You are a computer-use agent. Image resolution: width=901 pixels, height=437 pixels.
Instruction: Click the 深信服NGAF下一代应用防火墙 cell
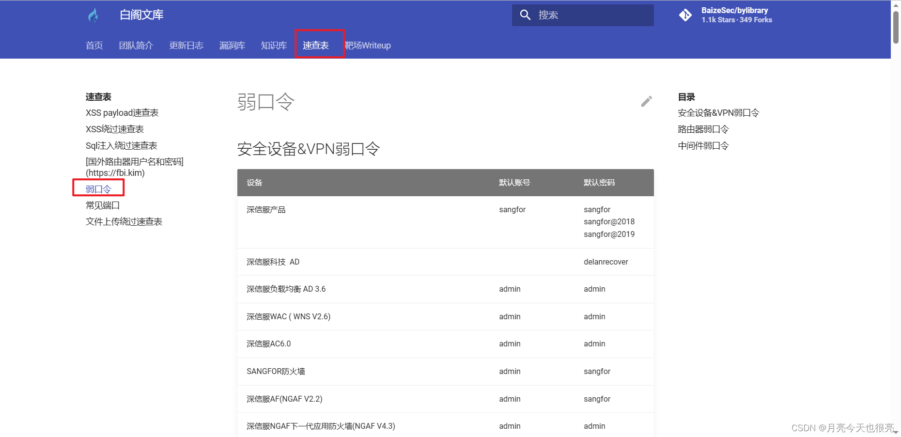321,426
